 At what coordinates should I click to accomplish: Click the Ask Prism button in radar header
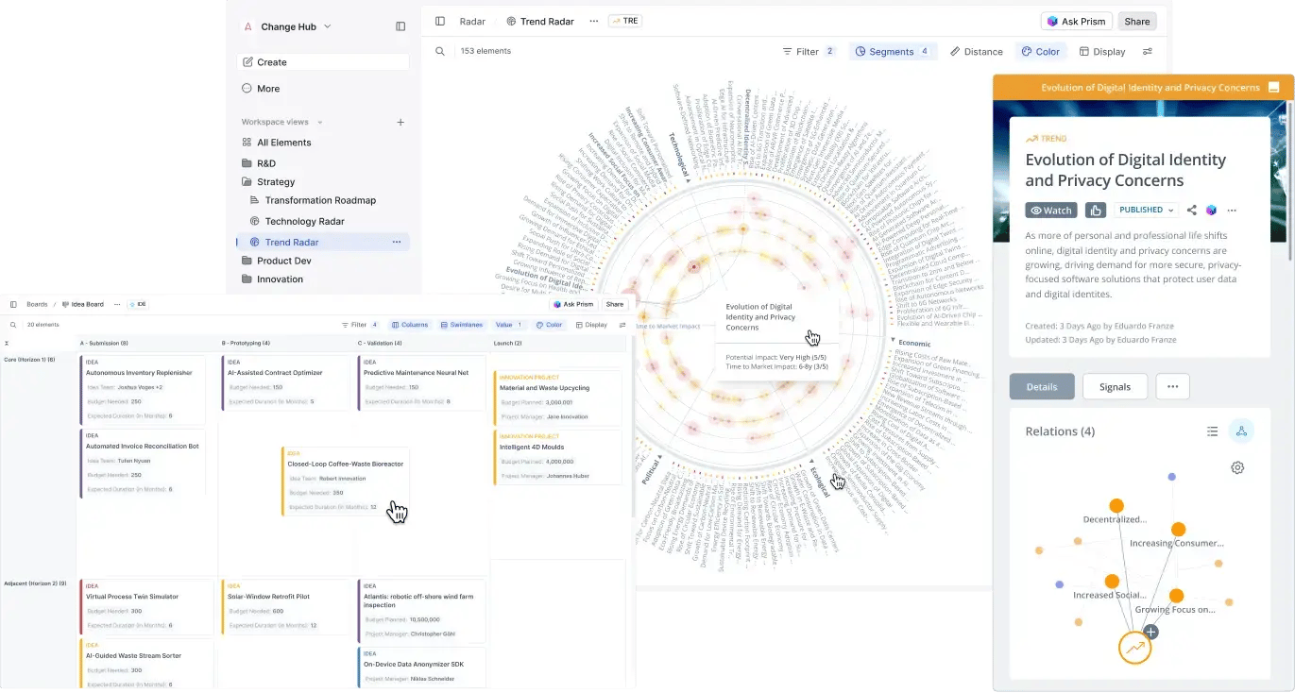point(1076,22)
